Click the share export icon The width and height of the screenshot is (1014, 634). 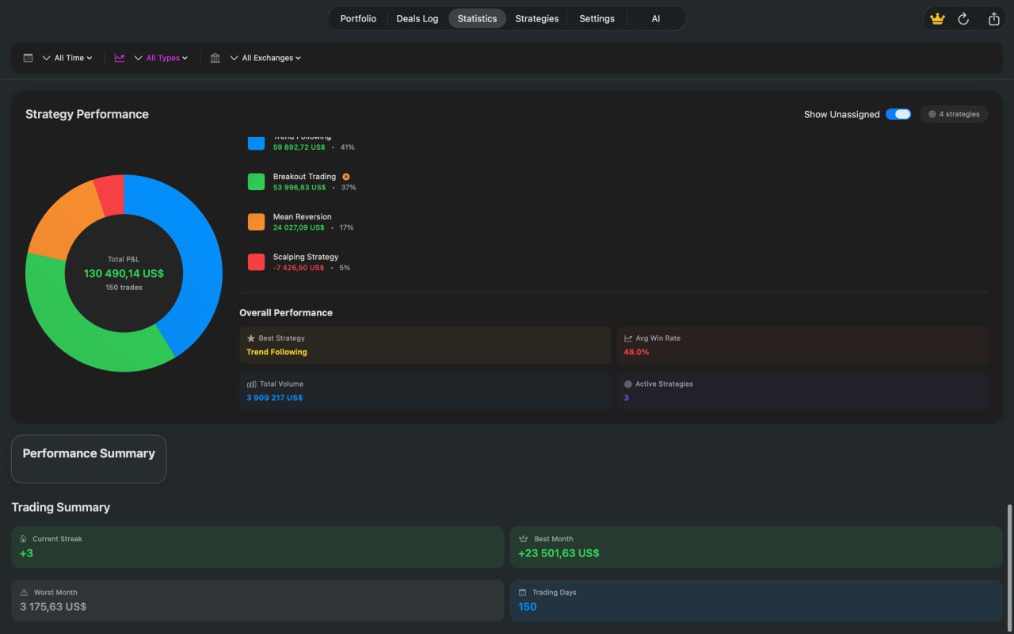993,19
